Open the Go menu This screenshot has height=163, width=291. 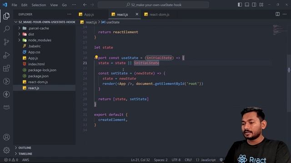point(64,5)
